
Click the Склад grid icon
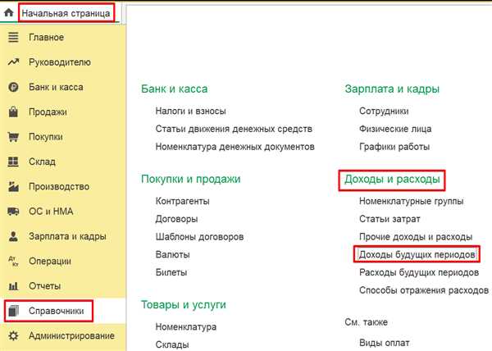click(13, 162)
